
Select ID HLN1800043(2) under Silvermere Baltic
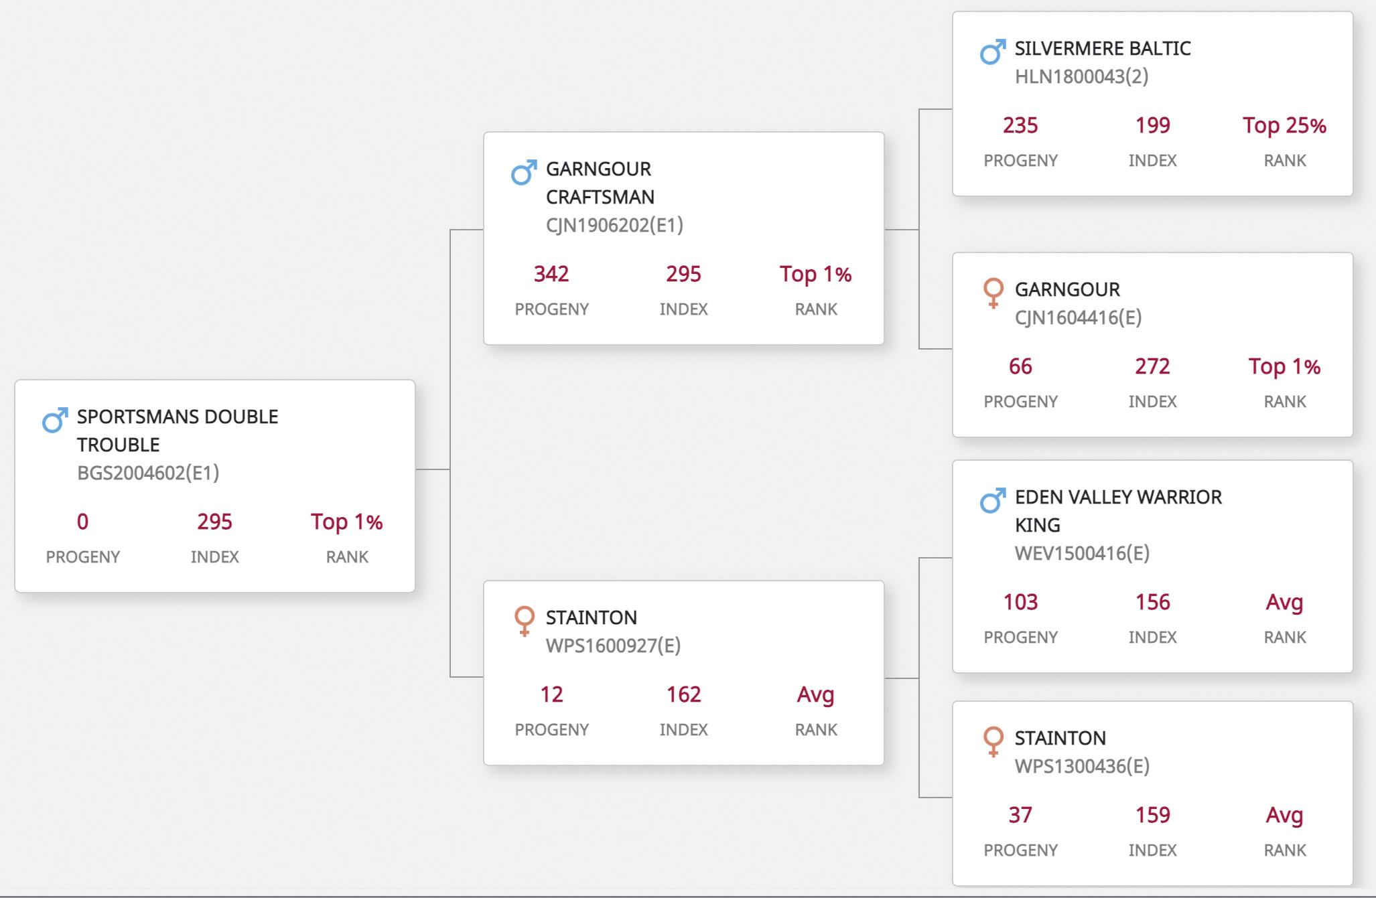coord(1081,76)
